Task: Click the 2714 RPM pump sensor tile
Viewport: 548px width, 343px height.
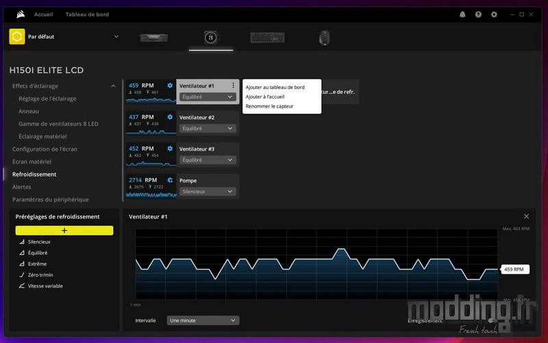Action: 151,186
